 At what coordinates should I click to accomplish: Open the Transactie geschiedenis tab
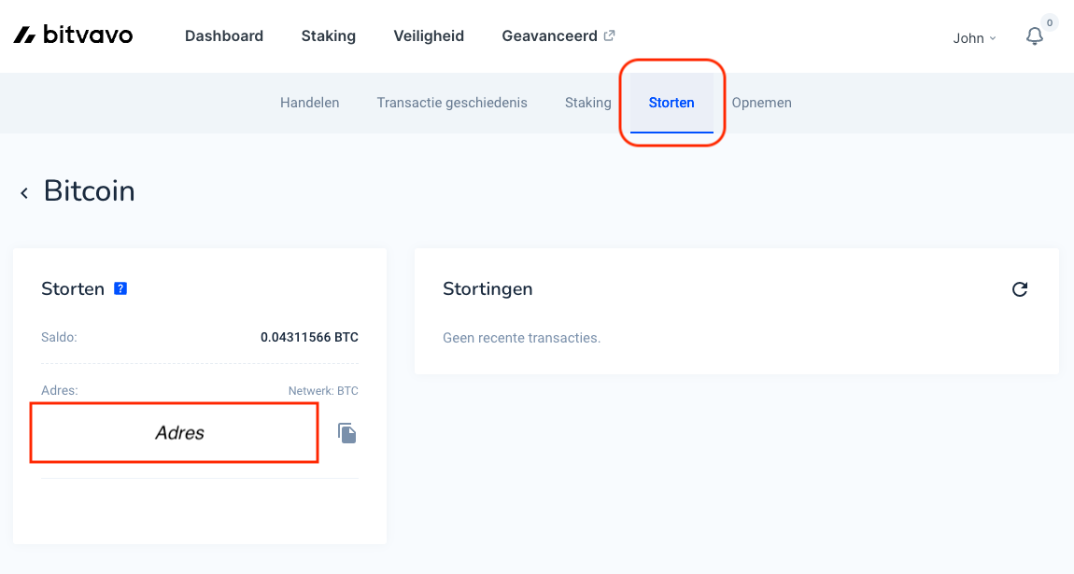452,103
